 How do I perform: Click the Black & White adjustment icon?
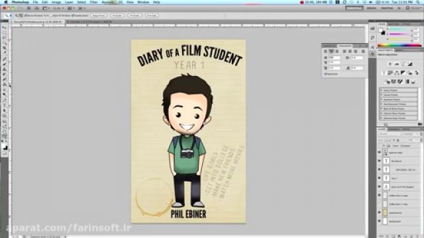click(x=403, y=73)
